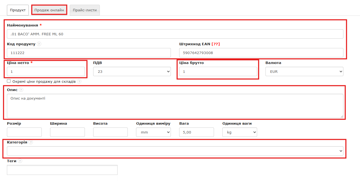Open the ПДВ tax rate dropdown
The height and width of the screenshot is (184, 360).
click(132, 71)
